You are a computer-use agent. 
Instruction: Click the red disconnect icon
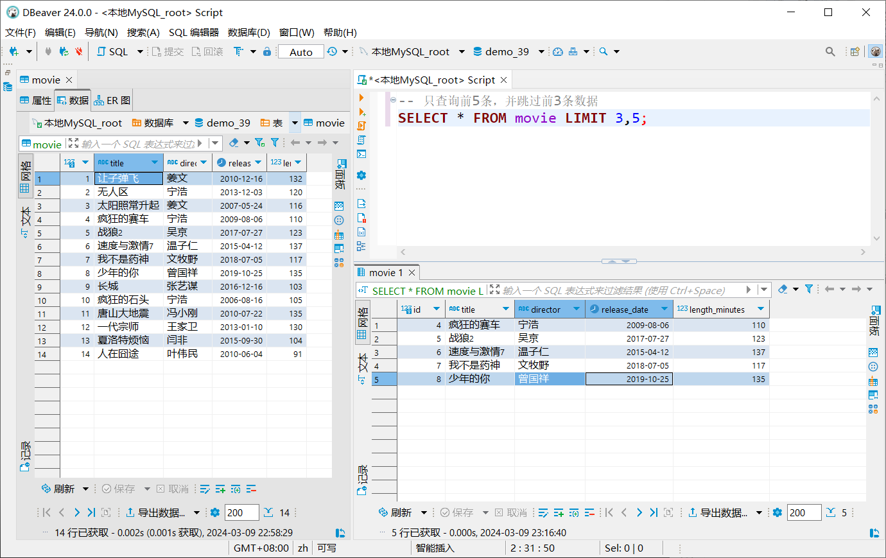(79, 51)
